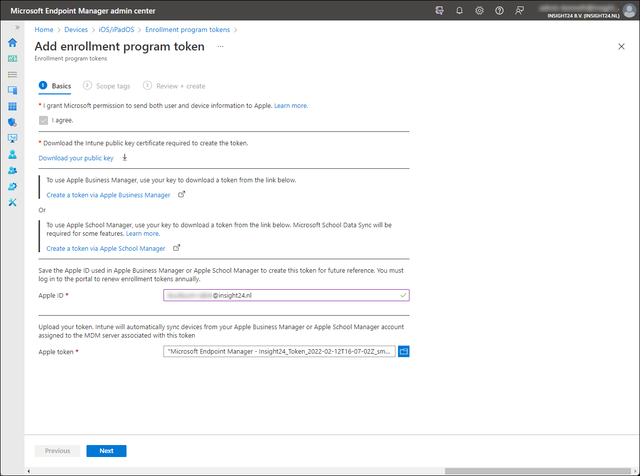Image resolution: width=640 pixels, height=476 pixels.
Task: Click the Apple token file field
Action: click(279, 352)
